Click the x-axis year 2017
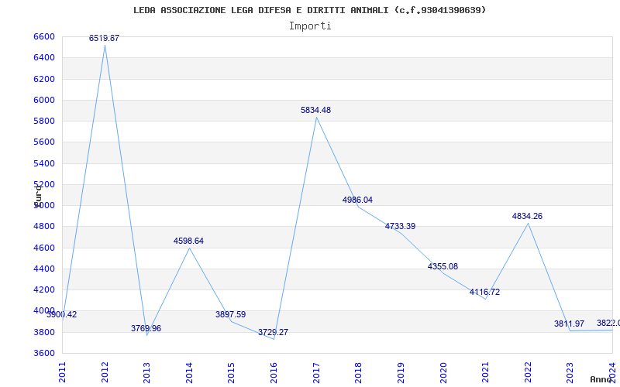 click(x=316, y=372)
